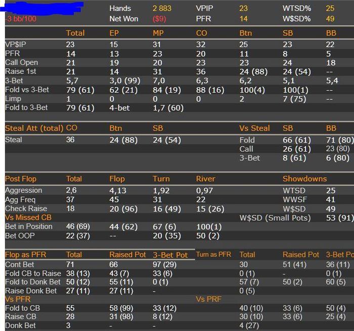Select the 'Fold to 3-Bet' row label
Screen dimensions: 354x331
coord(26,107)
